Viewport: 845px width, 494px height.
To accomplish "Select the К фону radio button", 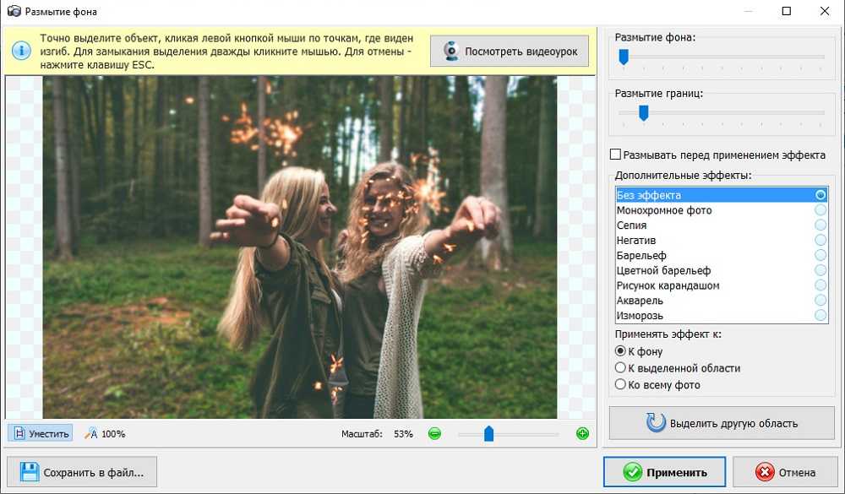I will point(620,351).
